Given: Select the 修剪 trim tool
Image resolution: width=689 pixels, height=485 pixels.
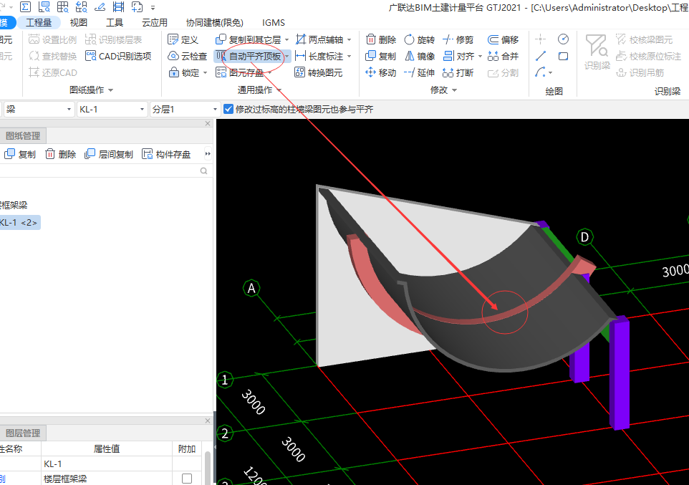Looking at the screenshot, I should pos(458,39).
